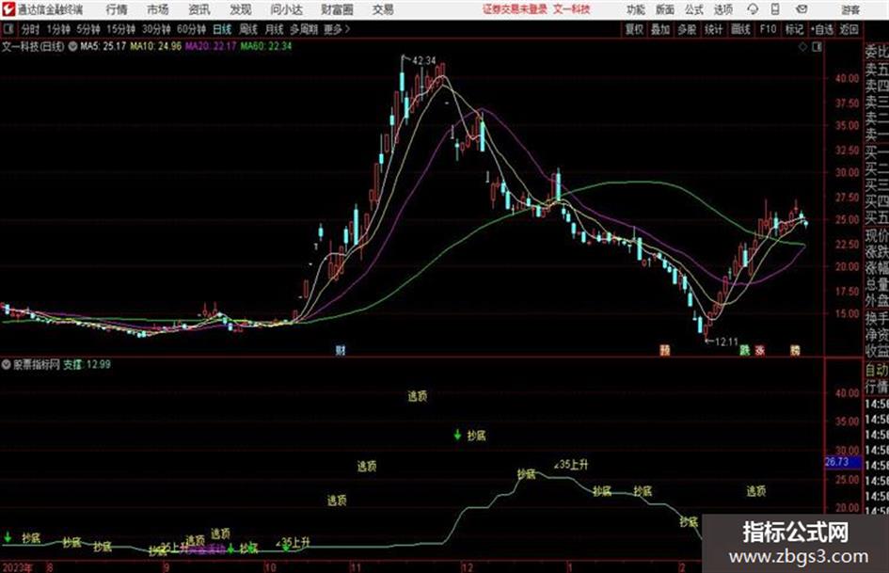Expand the 更多 period options
Image resolution: width=889 pixels, height=573 pixels.
point(337,29)
